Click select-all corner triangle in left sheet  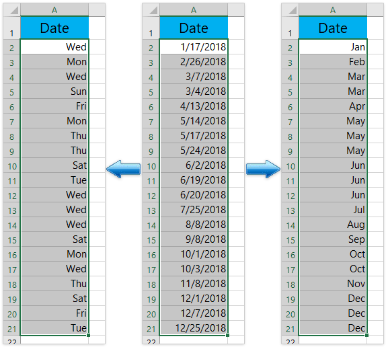[14, 10]
